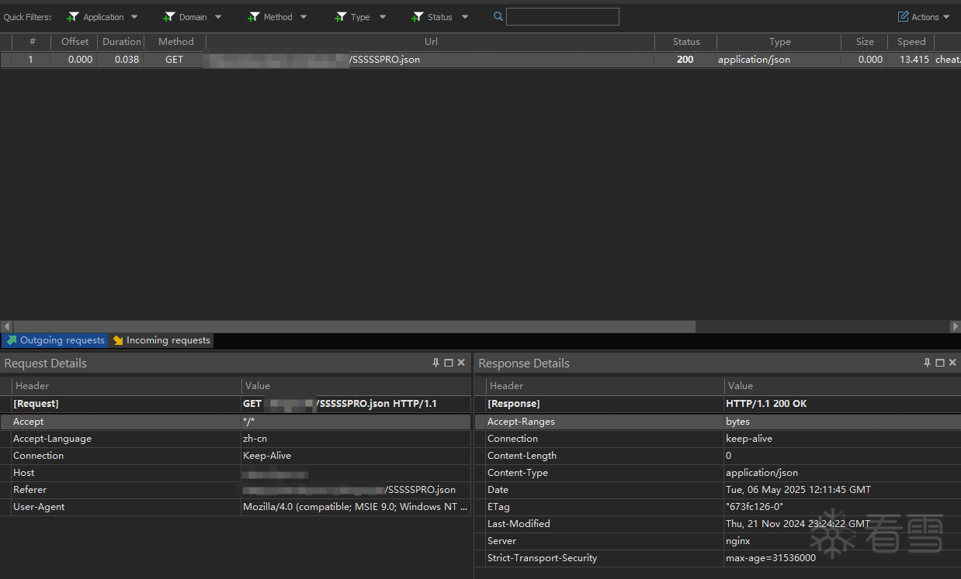
Task: Select the [Response] row in Response Details
Action: [x=718, y=404]
